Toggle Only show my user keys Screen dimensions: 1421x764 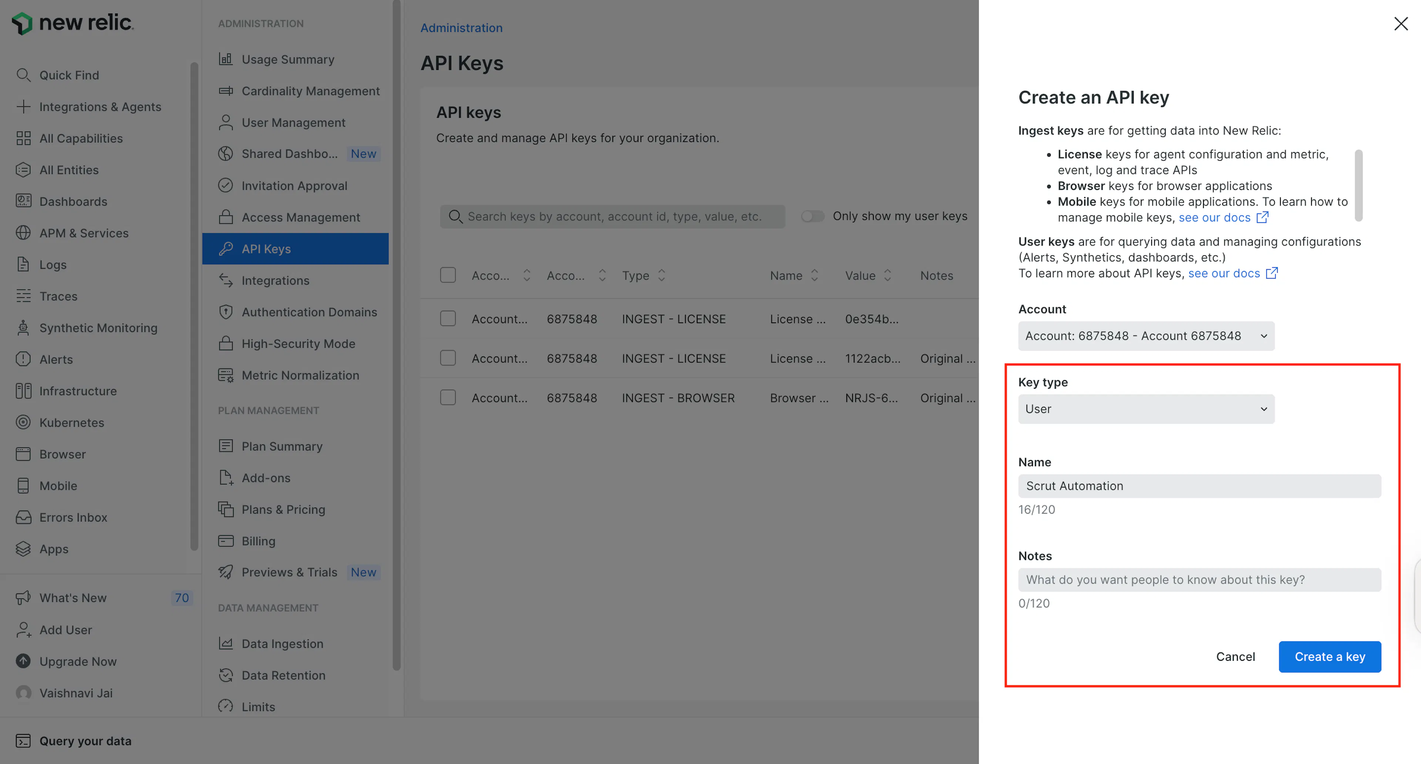813,216
